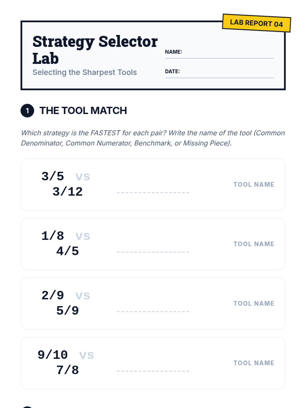
Task: Click Tool Name label in the 2/9 card
Action: [x=254, y=303]
